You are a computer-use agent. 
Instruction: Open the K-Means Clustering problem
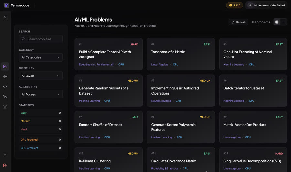[x=109, y=160]
